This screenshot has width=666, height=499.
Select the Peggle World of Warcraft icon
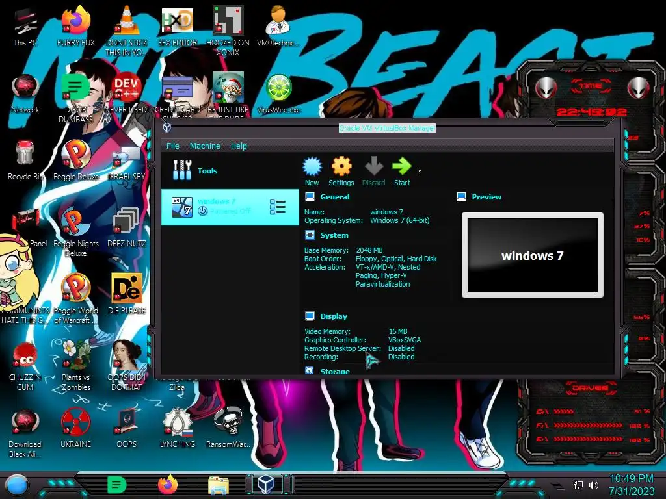click(x=75, y=300)
